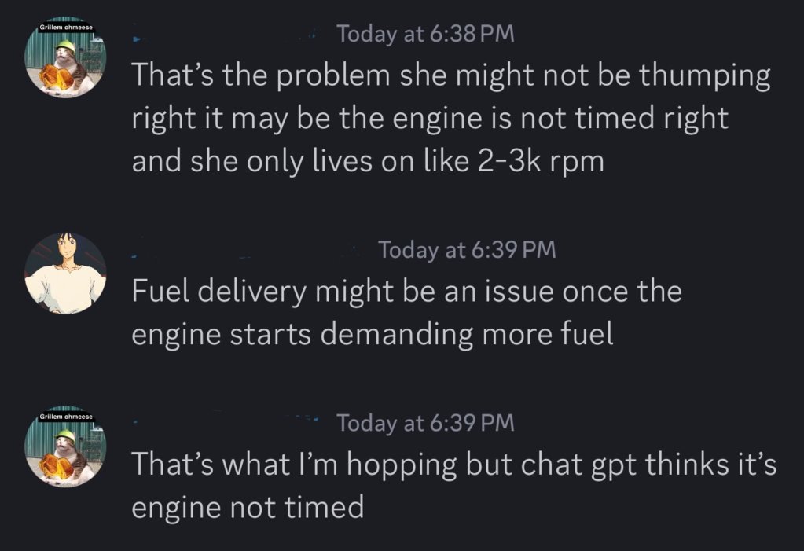This screenshot has width=804, height=551.
Task: Open cat avatar beside the 6:38 PM message
Action: point(66,57)
